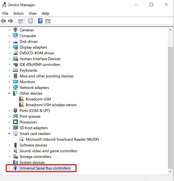174x181 pixels.
Task: Expand the Keyboards category
Action: click(9, 70)
